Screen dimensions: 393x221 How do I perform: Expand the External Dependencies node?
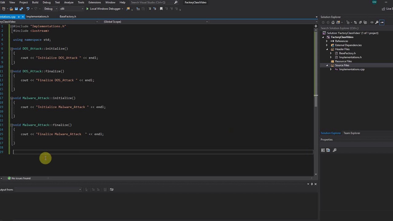(x=327, y=45)
